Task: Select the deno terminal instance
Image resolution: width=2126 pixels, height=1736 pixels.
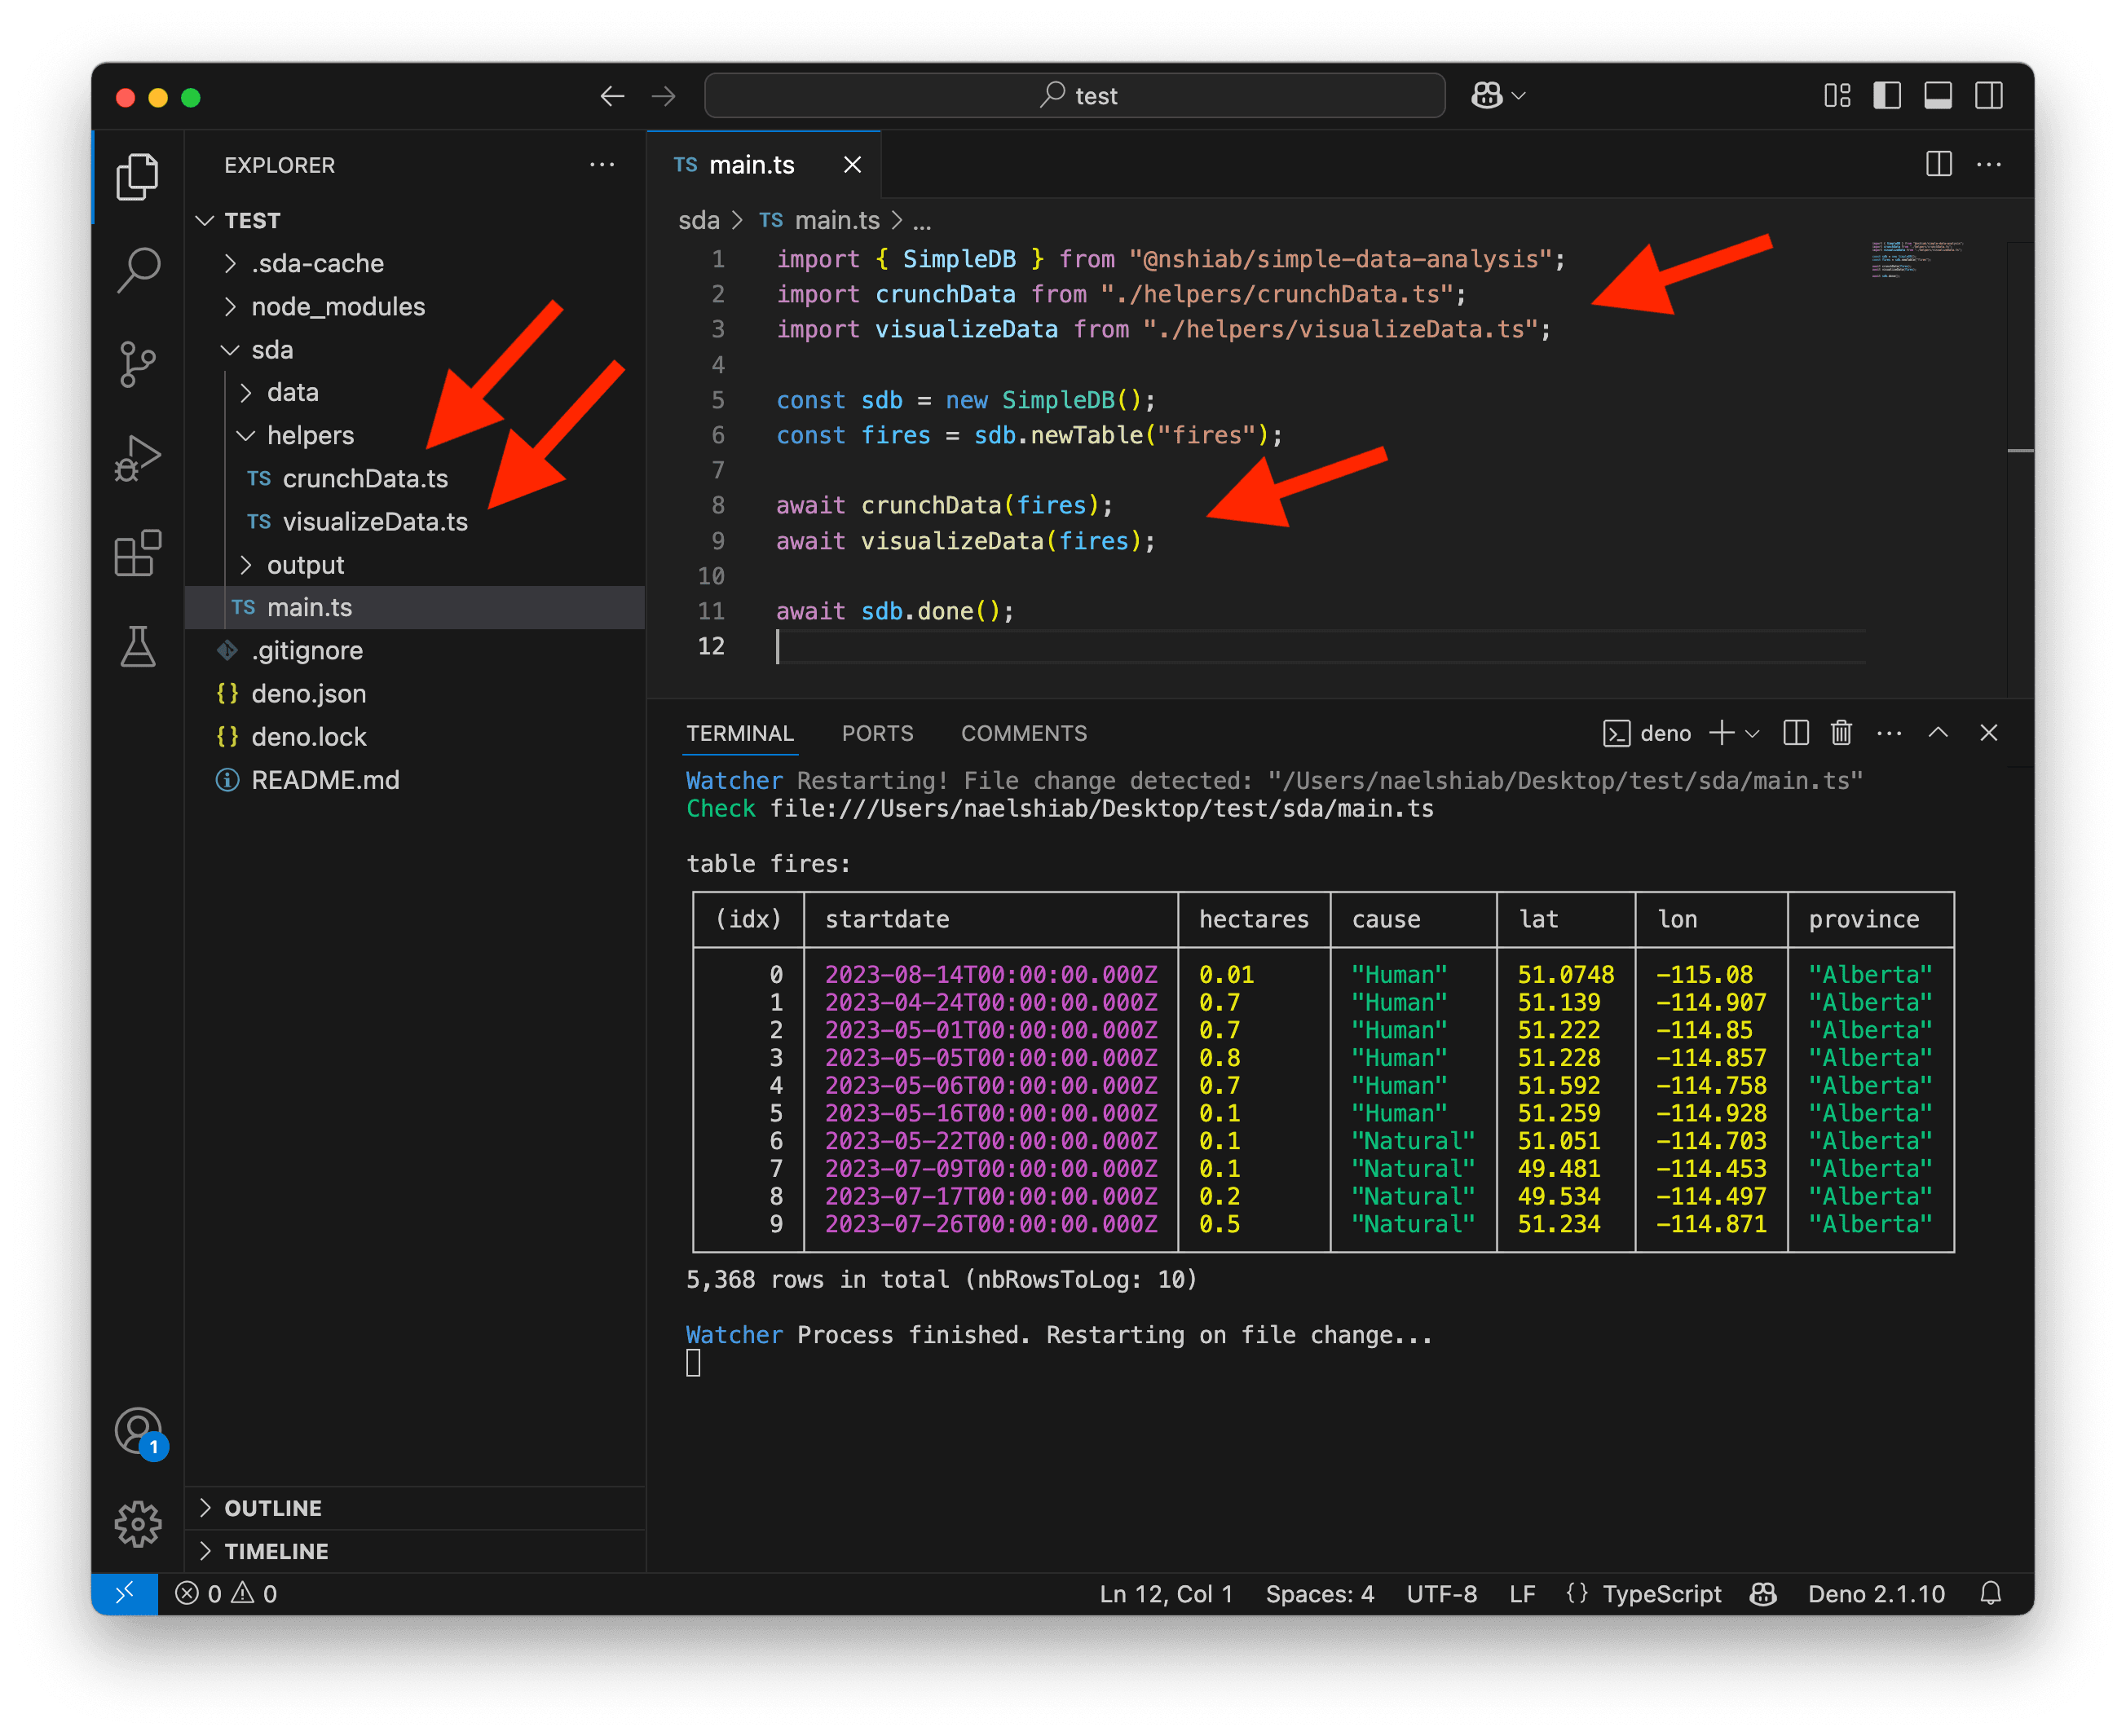Action: (1646, 733)
